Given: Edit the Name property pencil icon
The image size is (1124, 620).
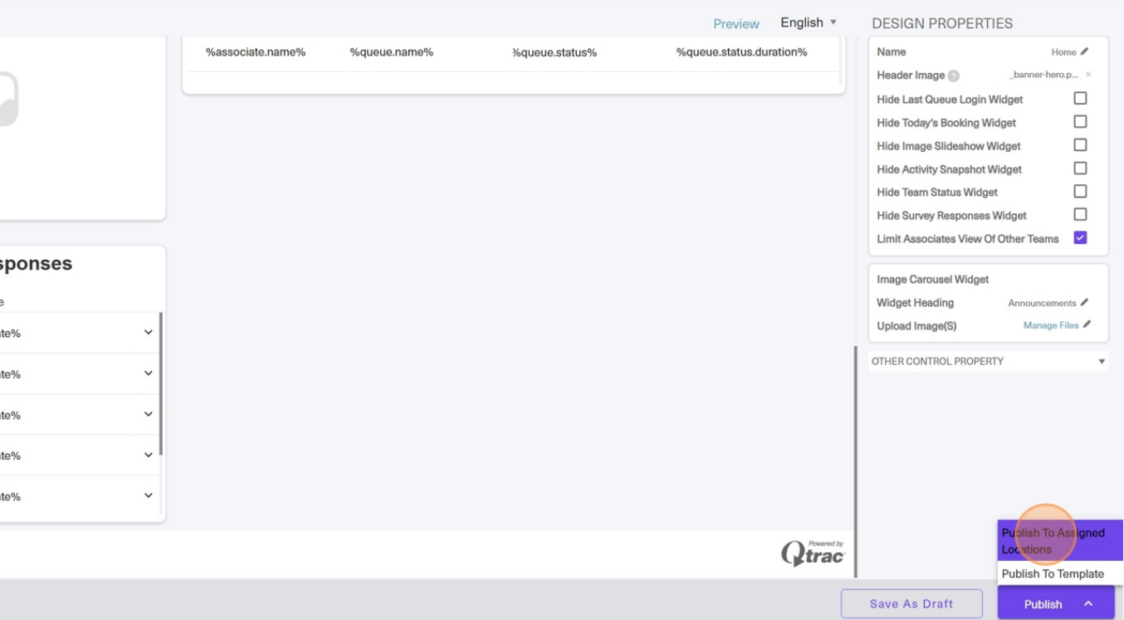Looking at the screenshot, I should tap(1084, 51).
